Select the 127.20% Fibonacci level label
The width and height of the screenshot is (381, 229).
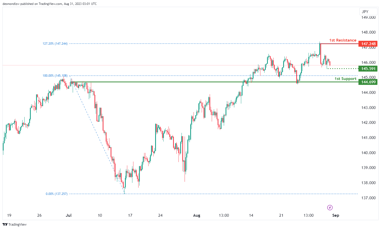tap(55, 44)
